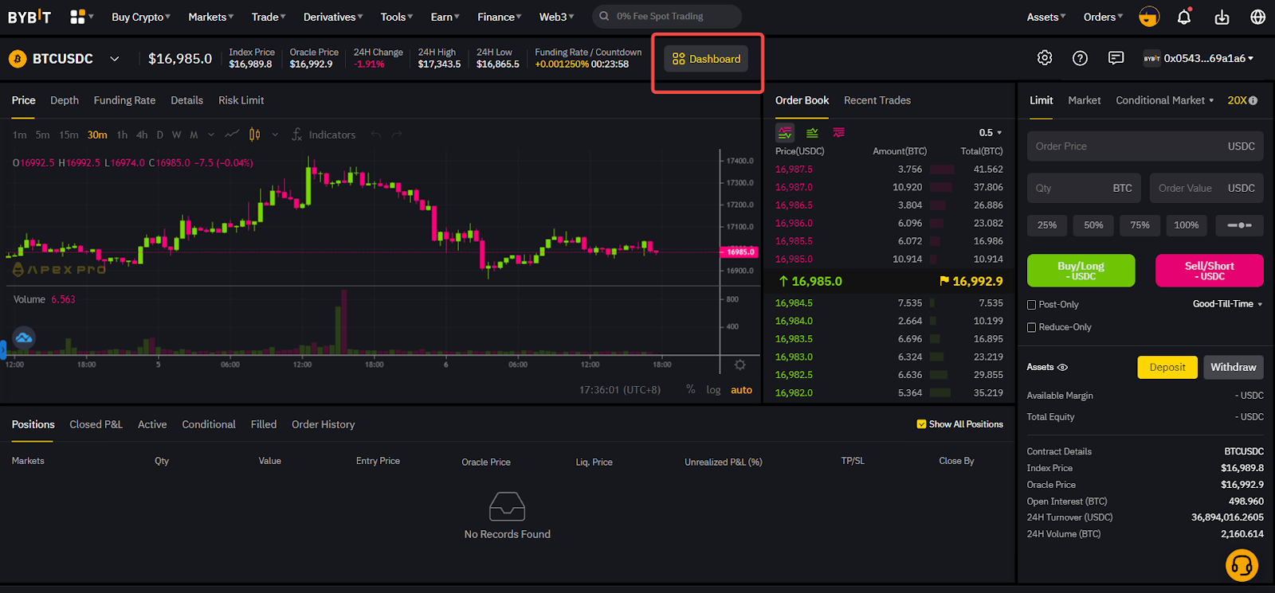Open the Order History tab
1275x593 pixels.
click(x=323, y=424)
